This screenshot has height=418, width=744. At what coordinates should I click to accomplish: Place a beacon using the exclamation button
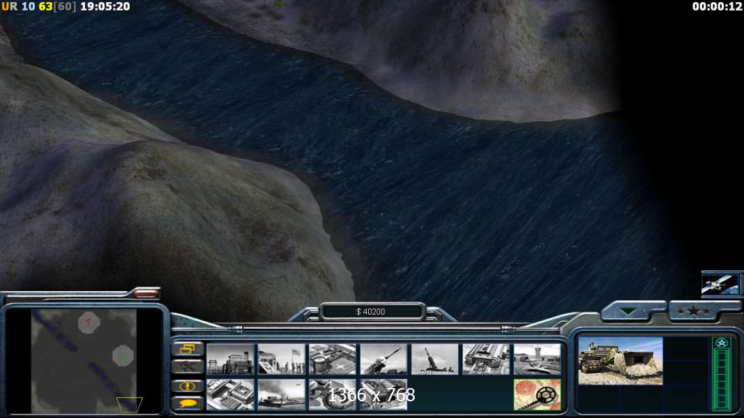(188, 386)
